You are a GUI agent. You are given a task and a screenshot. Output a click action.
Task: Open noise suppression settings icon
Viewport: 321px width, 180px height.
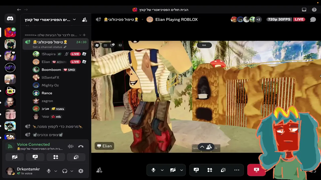point(71,146)
